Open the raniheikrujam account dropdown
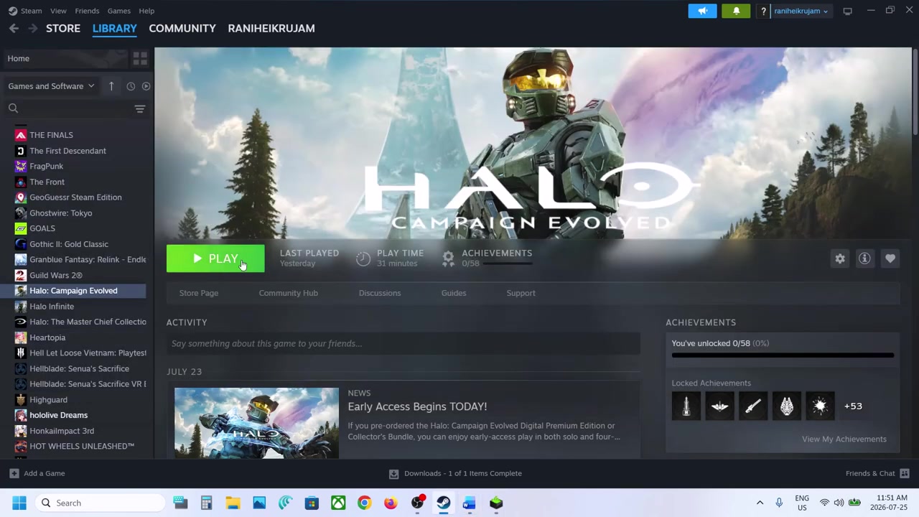The image size is (919, 517). click(x=801, y=11)
